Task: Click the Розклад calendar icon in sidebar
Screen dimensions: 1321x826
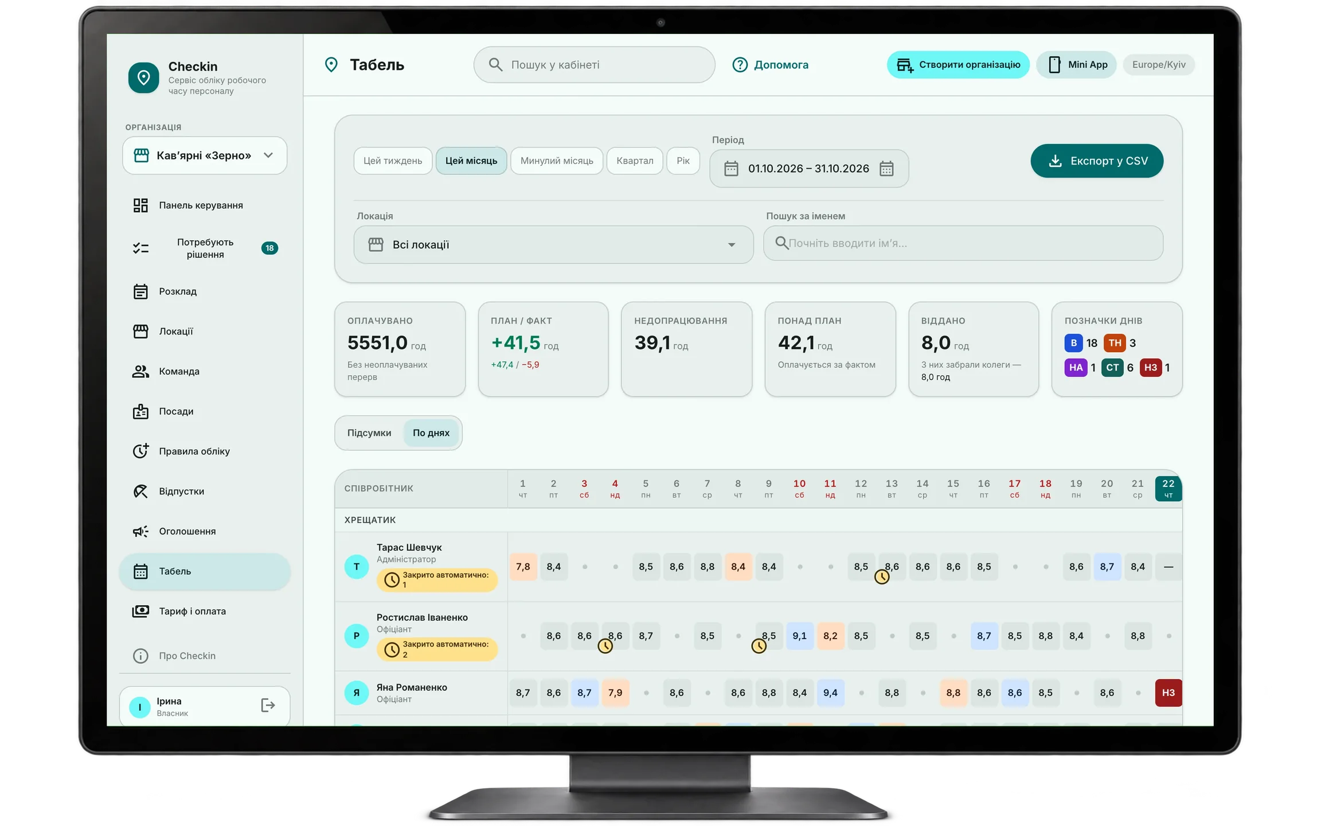Action: [140, 291]
